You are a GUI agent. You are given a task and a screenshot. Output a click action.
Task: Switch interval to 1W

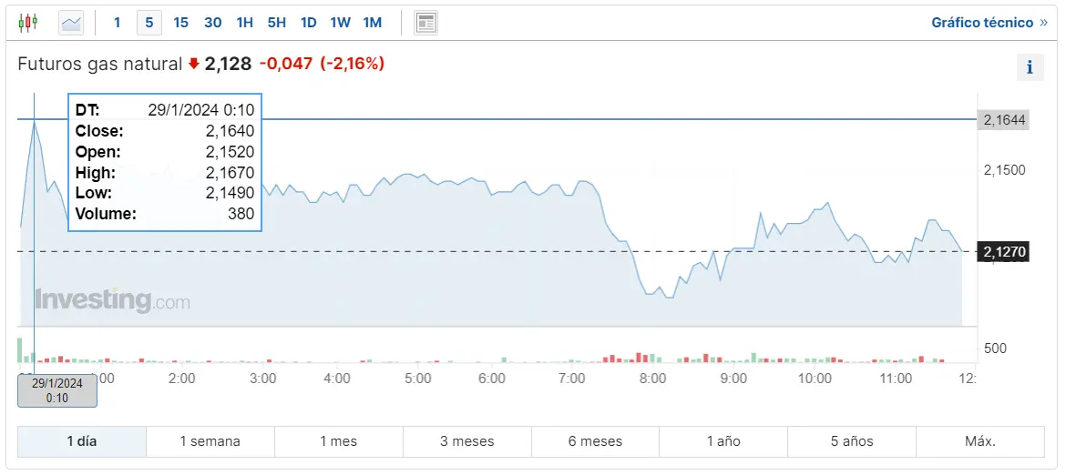[x=340, y=22]
